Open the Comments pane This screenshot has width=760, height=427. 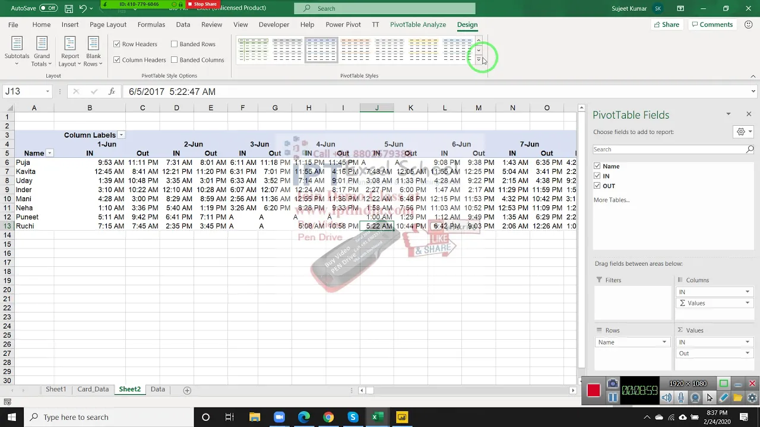[711, 24]
